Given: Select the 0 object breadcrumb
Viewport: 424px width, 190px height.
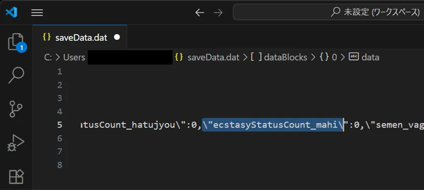Looking at the screenshot, I should (334, 57).
